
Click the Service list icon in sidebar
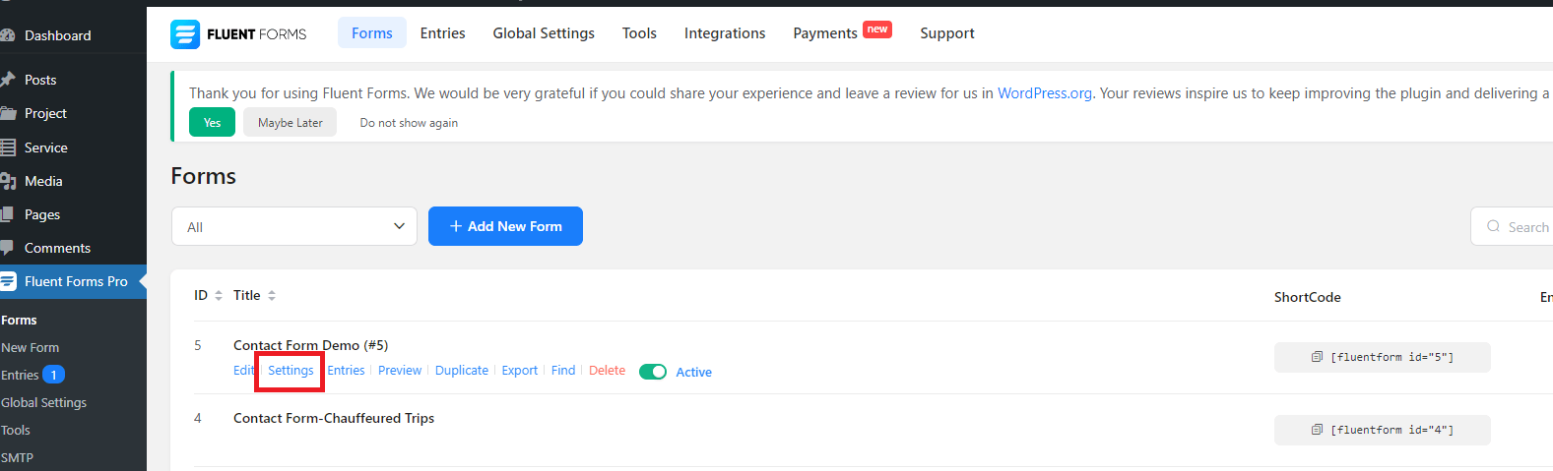click(x=7, y=147)
